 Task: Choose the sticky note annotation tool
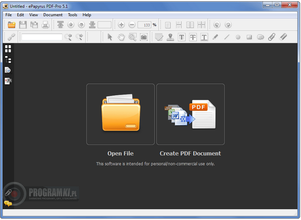point(159,37)
